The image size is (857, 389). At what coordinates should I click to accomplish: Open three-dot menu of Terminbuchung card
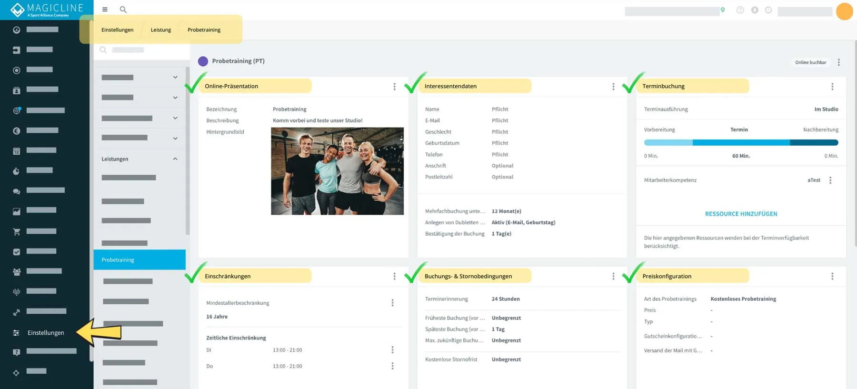[x=832, y=87]
